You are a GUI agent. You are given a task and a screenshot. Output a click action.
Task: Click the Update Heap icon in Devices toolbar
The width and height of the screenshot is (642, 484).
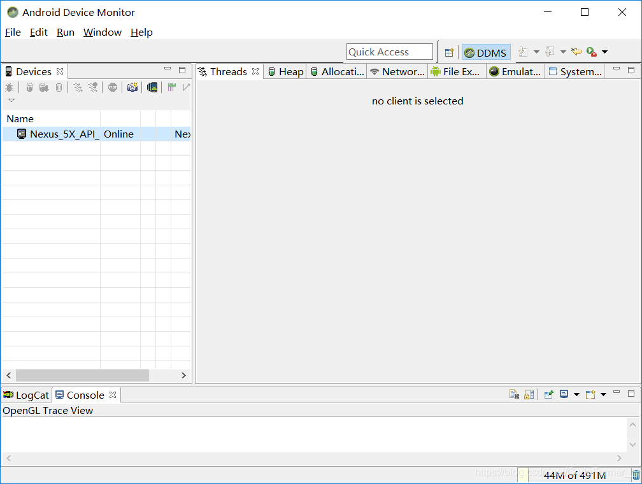tap(29, 87)
